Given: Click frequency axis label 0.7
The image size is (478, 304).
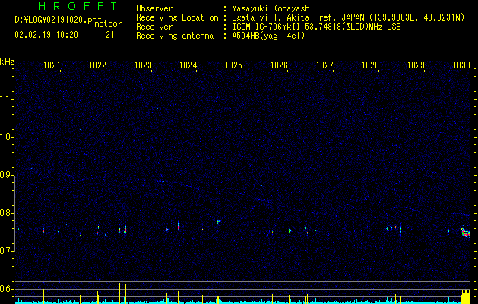Looking at the screenshot, I should [7, 251].
